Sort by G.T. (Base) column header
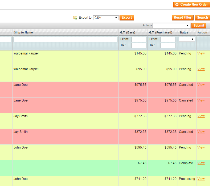The image size is (213, 186). coord(128,32)
